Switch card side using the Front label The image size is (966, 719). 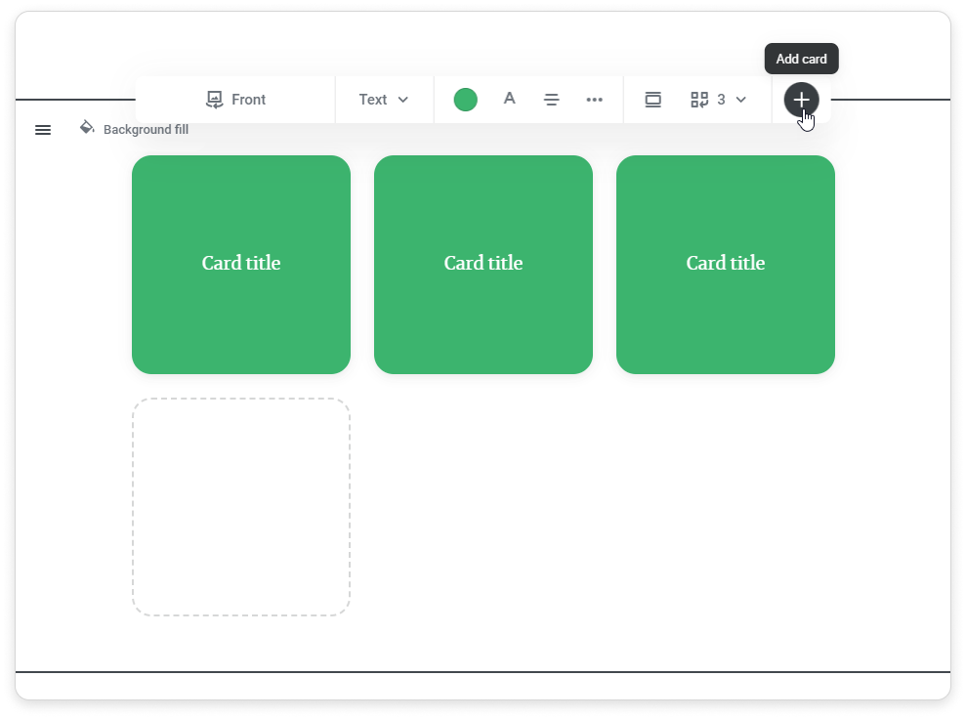coord(249,100)
